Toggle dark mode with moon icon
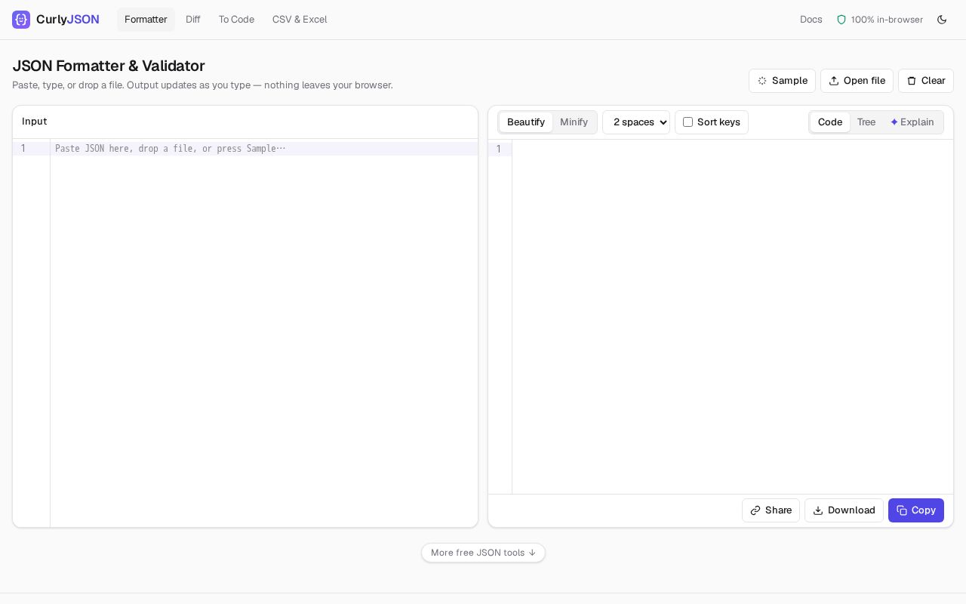Viewport: 966px width, 604px height. pyautogui.click(x=942, y=20)
